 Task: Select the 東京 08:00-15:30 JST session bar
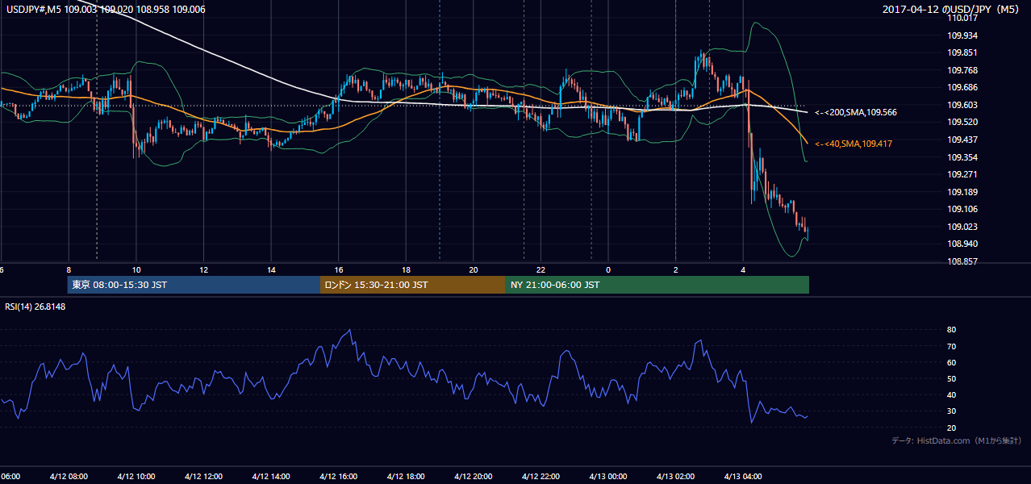coord(194,285)
